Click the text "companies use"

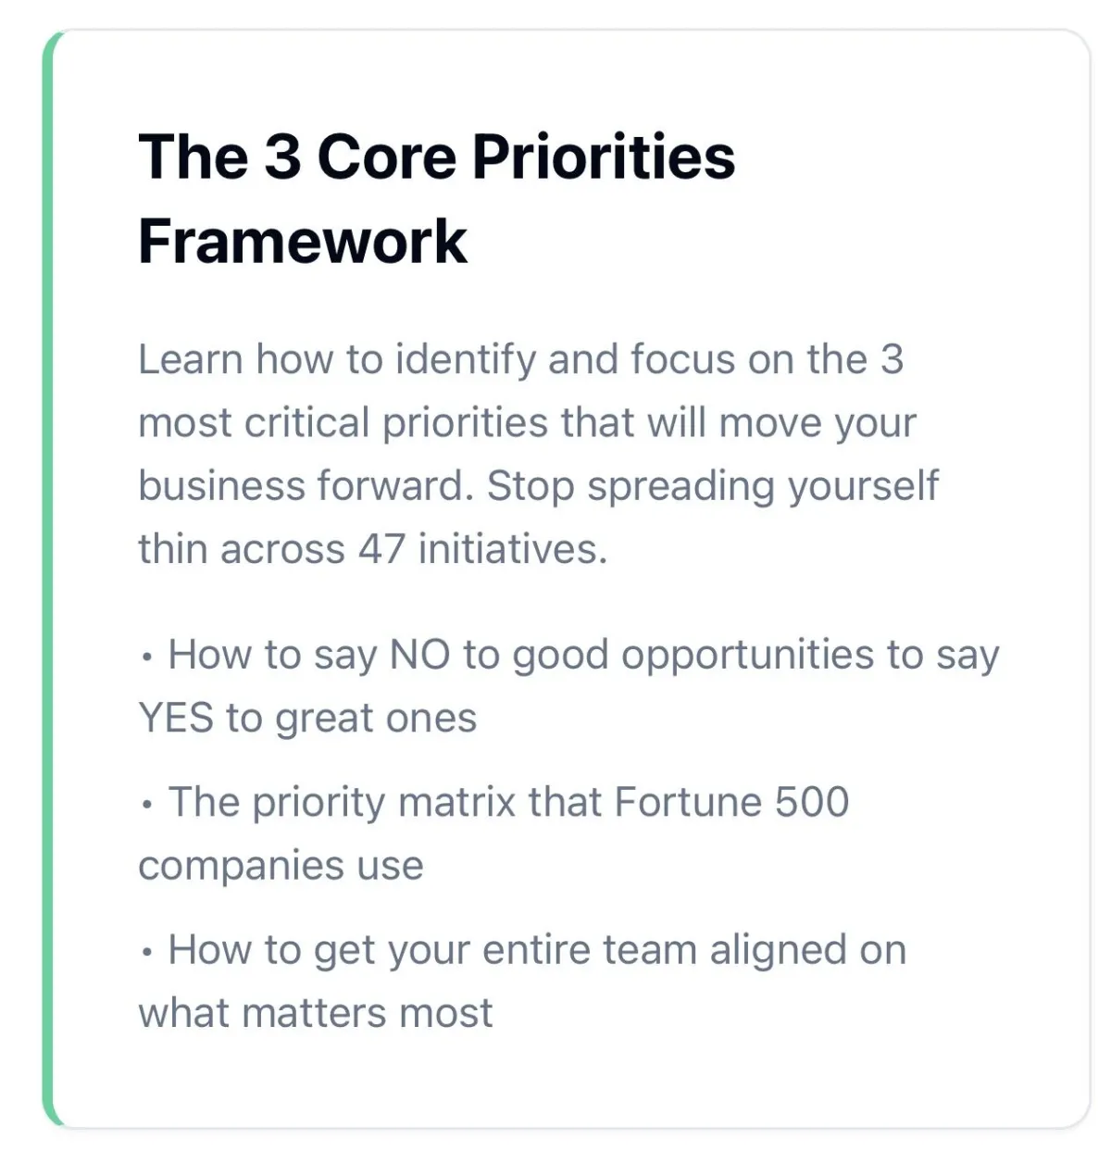coord(281,866)
